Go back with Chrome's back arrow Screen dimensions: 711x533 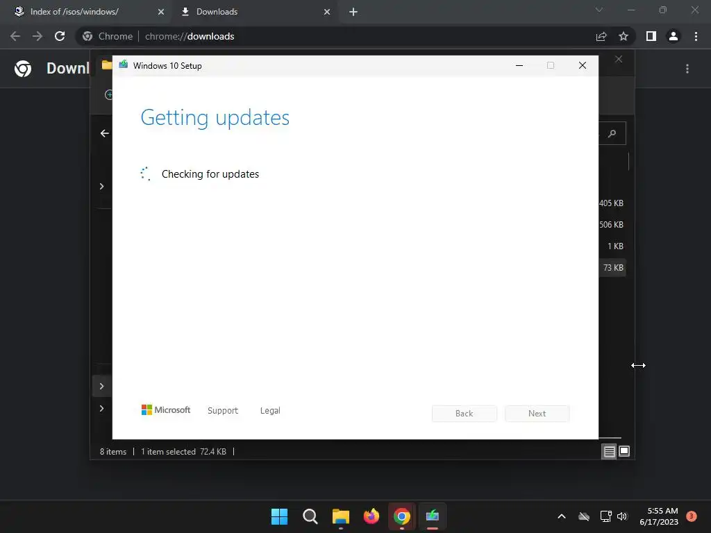(x=15, y=36)
